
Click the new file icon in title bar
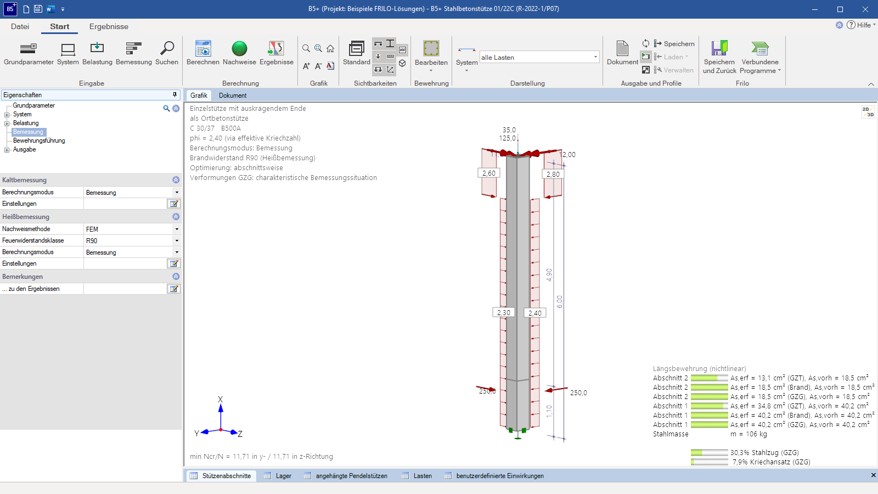point(26,9)
